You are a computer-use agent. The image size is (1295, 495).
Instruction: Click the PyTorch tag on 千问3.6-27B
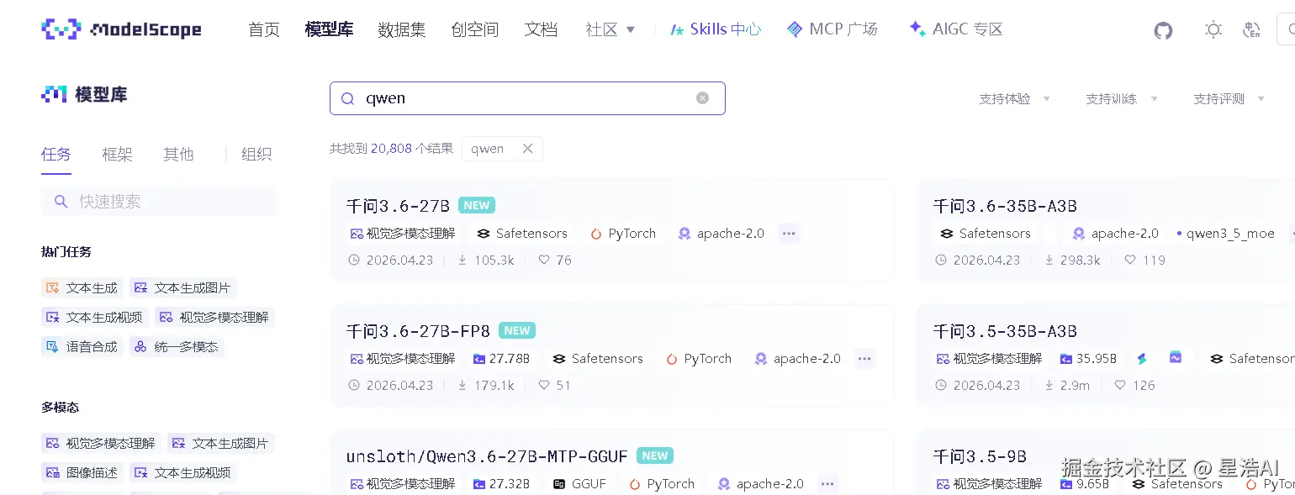[x=623, y=234]
